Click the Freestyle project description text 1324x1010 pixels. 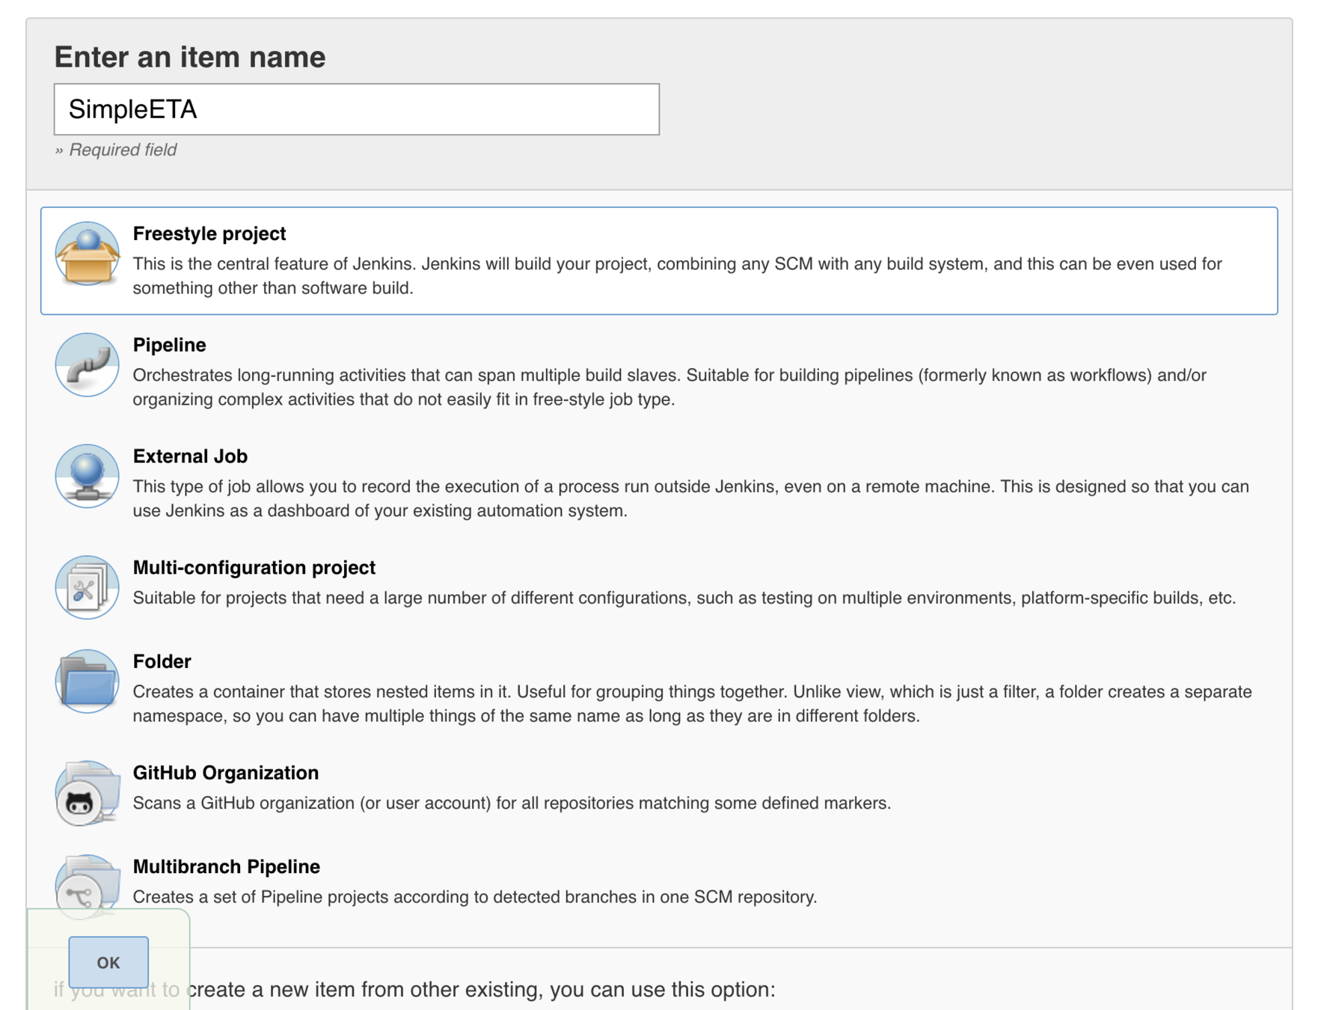pos(677,276)
